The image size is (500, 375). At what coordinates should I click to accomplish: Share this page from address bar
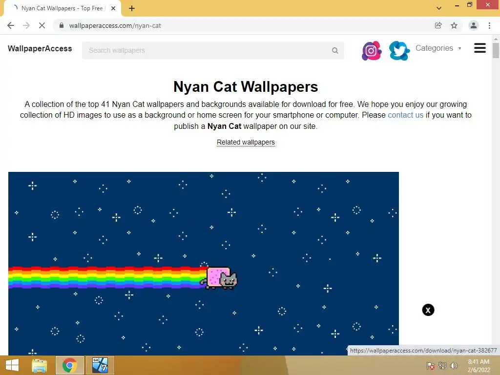pyautogui.click(x=438, y=25)
